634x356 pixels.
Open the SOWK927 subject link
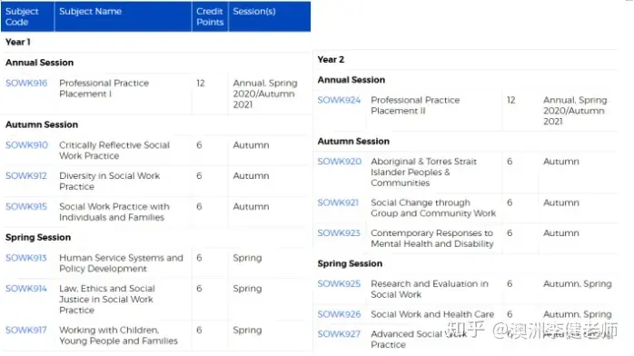(339, 334)
